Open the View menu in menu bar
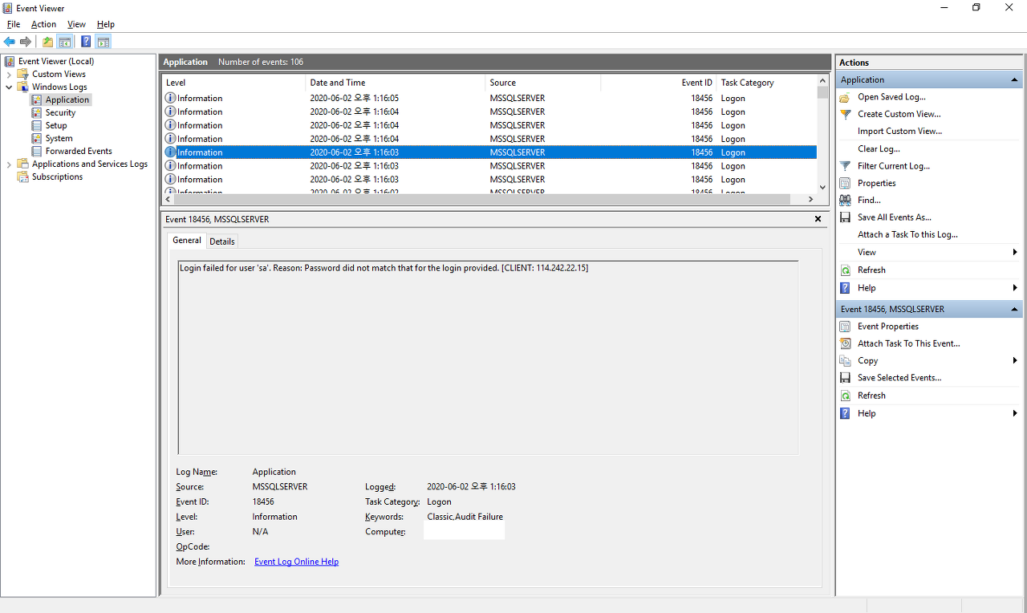This screenshot has width=1027, height=613. click(76, 25)
